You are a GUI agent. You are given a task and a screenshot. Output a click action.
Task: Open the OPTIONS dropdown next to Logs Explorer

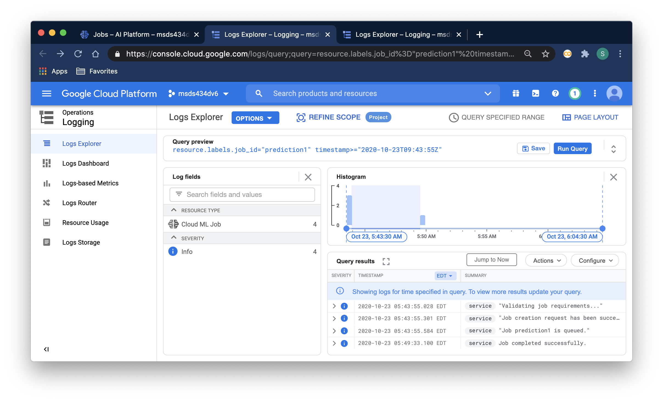click(x=255, y=118)
